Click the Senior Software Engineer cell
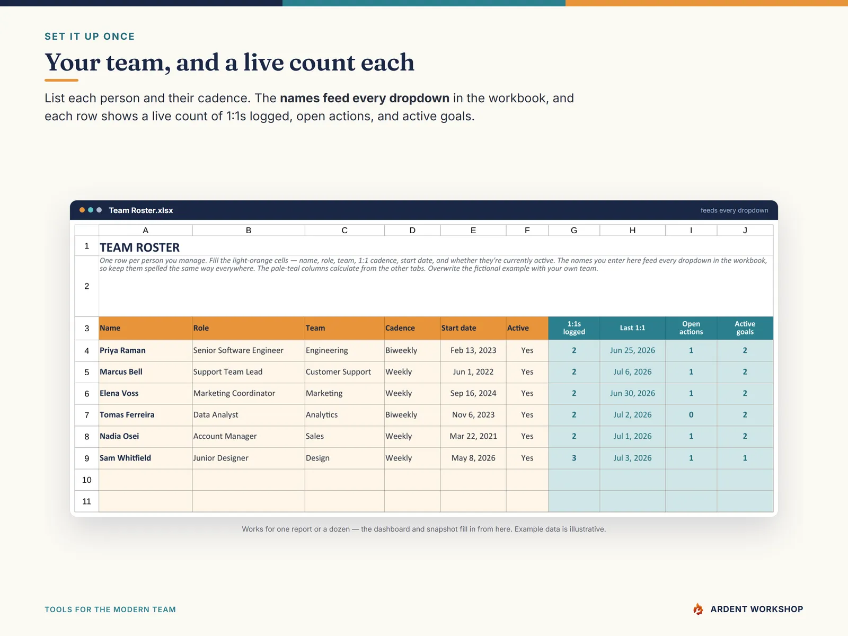This screenshot has width=848, height=636. click(x=249, y=350)
